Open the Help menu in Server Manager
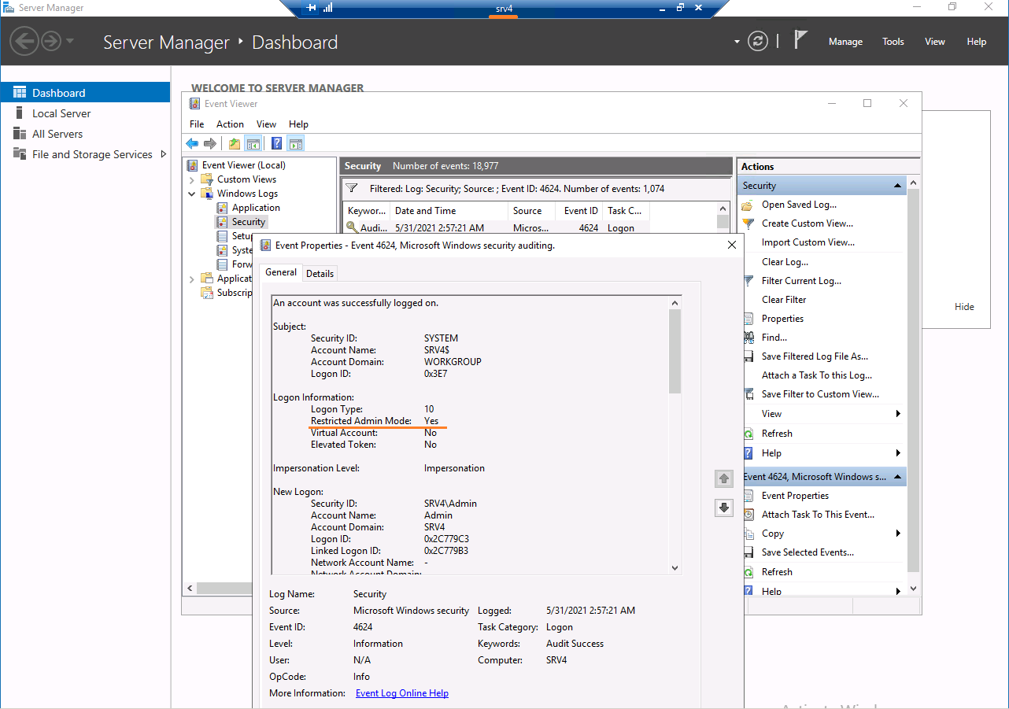The height and width of the screenshot is (709, 1009). click(x=976, y=42)
